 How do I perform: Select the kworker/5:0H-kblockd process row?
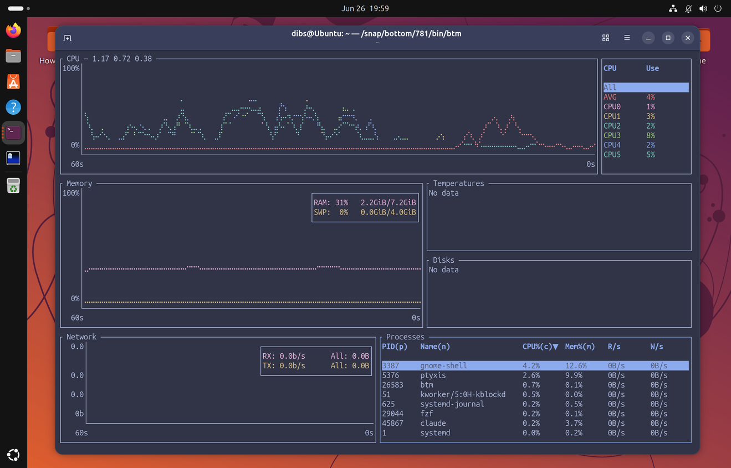535,394
